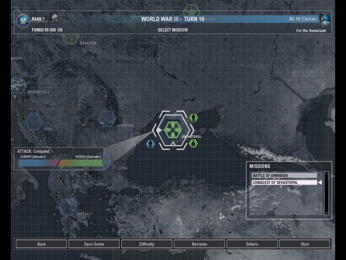
Task: Click the BG 10 (Tactial) label
Action: click(303, 19)
